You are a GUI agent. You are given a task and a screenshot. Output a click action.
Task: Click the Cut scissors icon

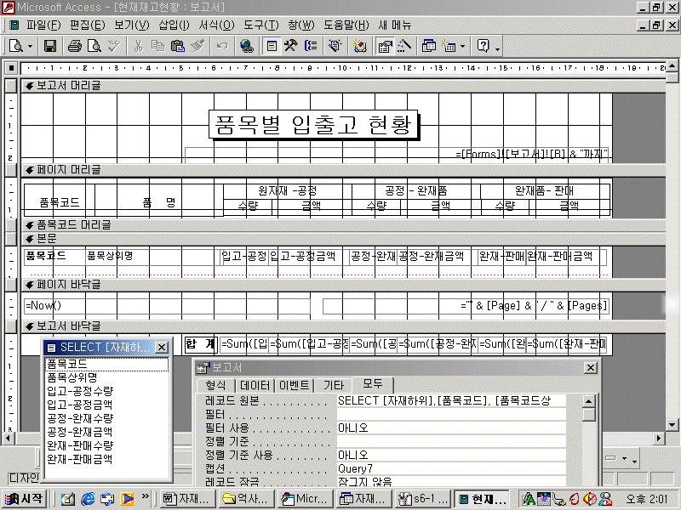[138, 46]
